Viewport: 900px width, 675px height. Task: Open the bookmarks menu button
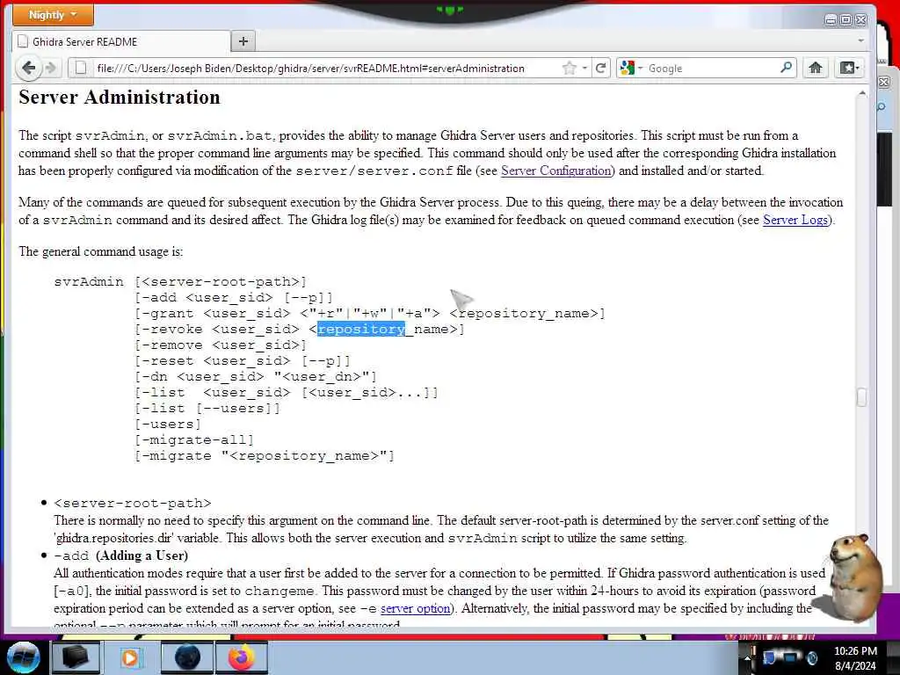849,69
